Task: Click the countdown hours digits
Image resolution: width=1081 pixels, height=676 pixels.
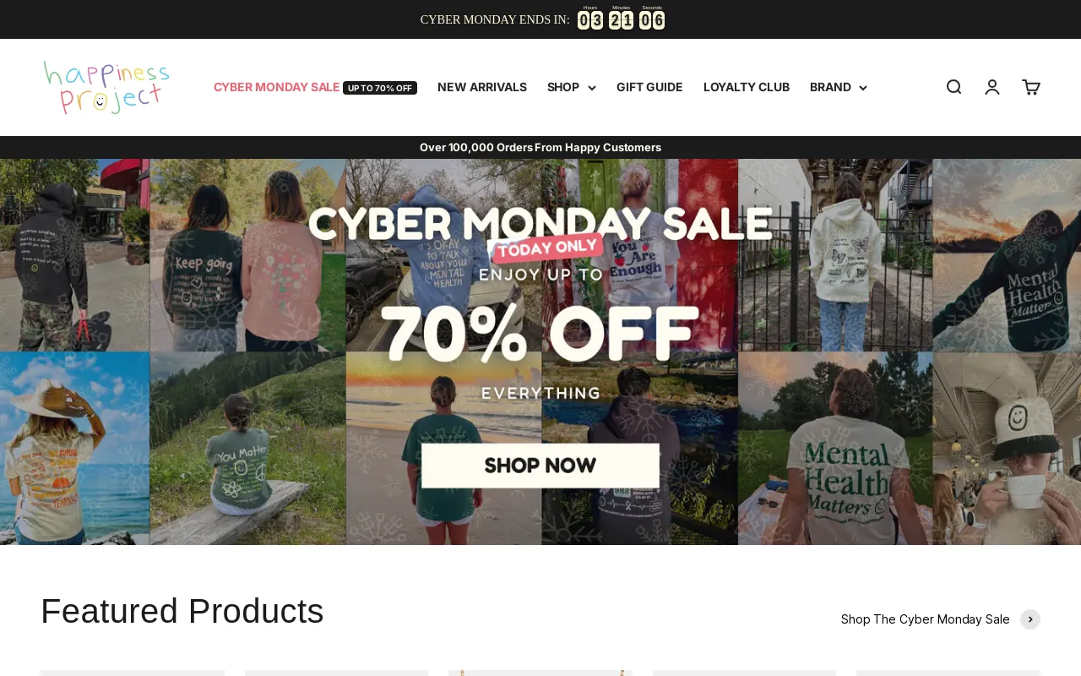Action: point(590,20)
